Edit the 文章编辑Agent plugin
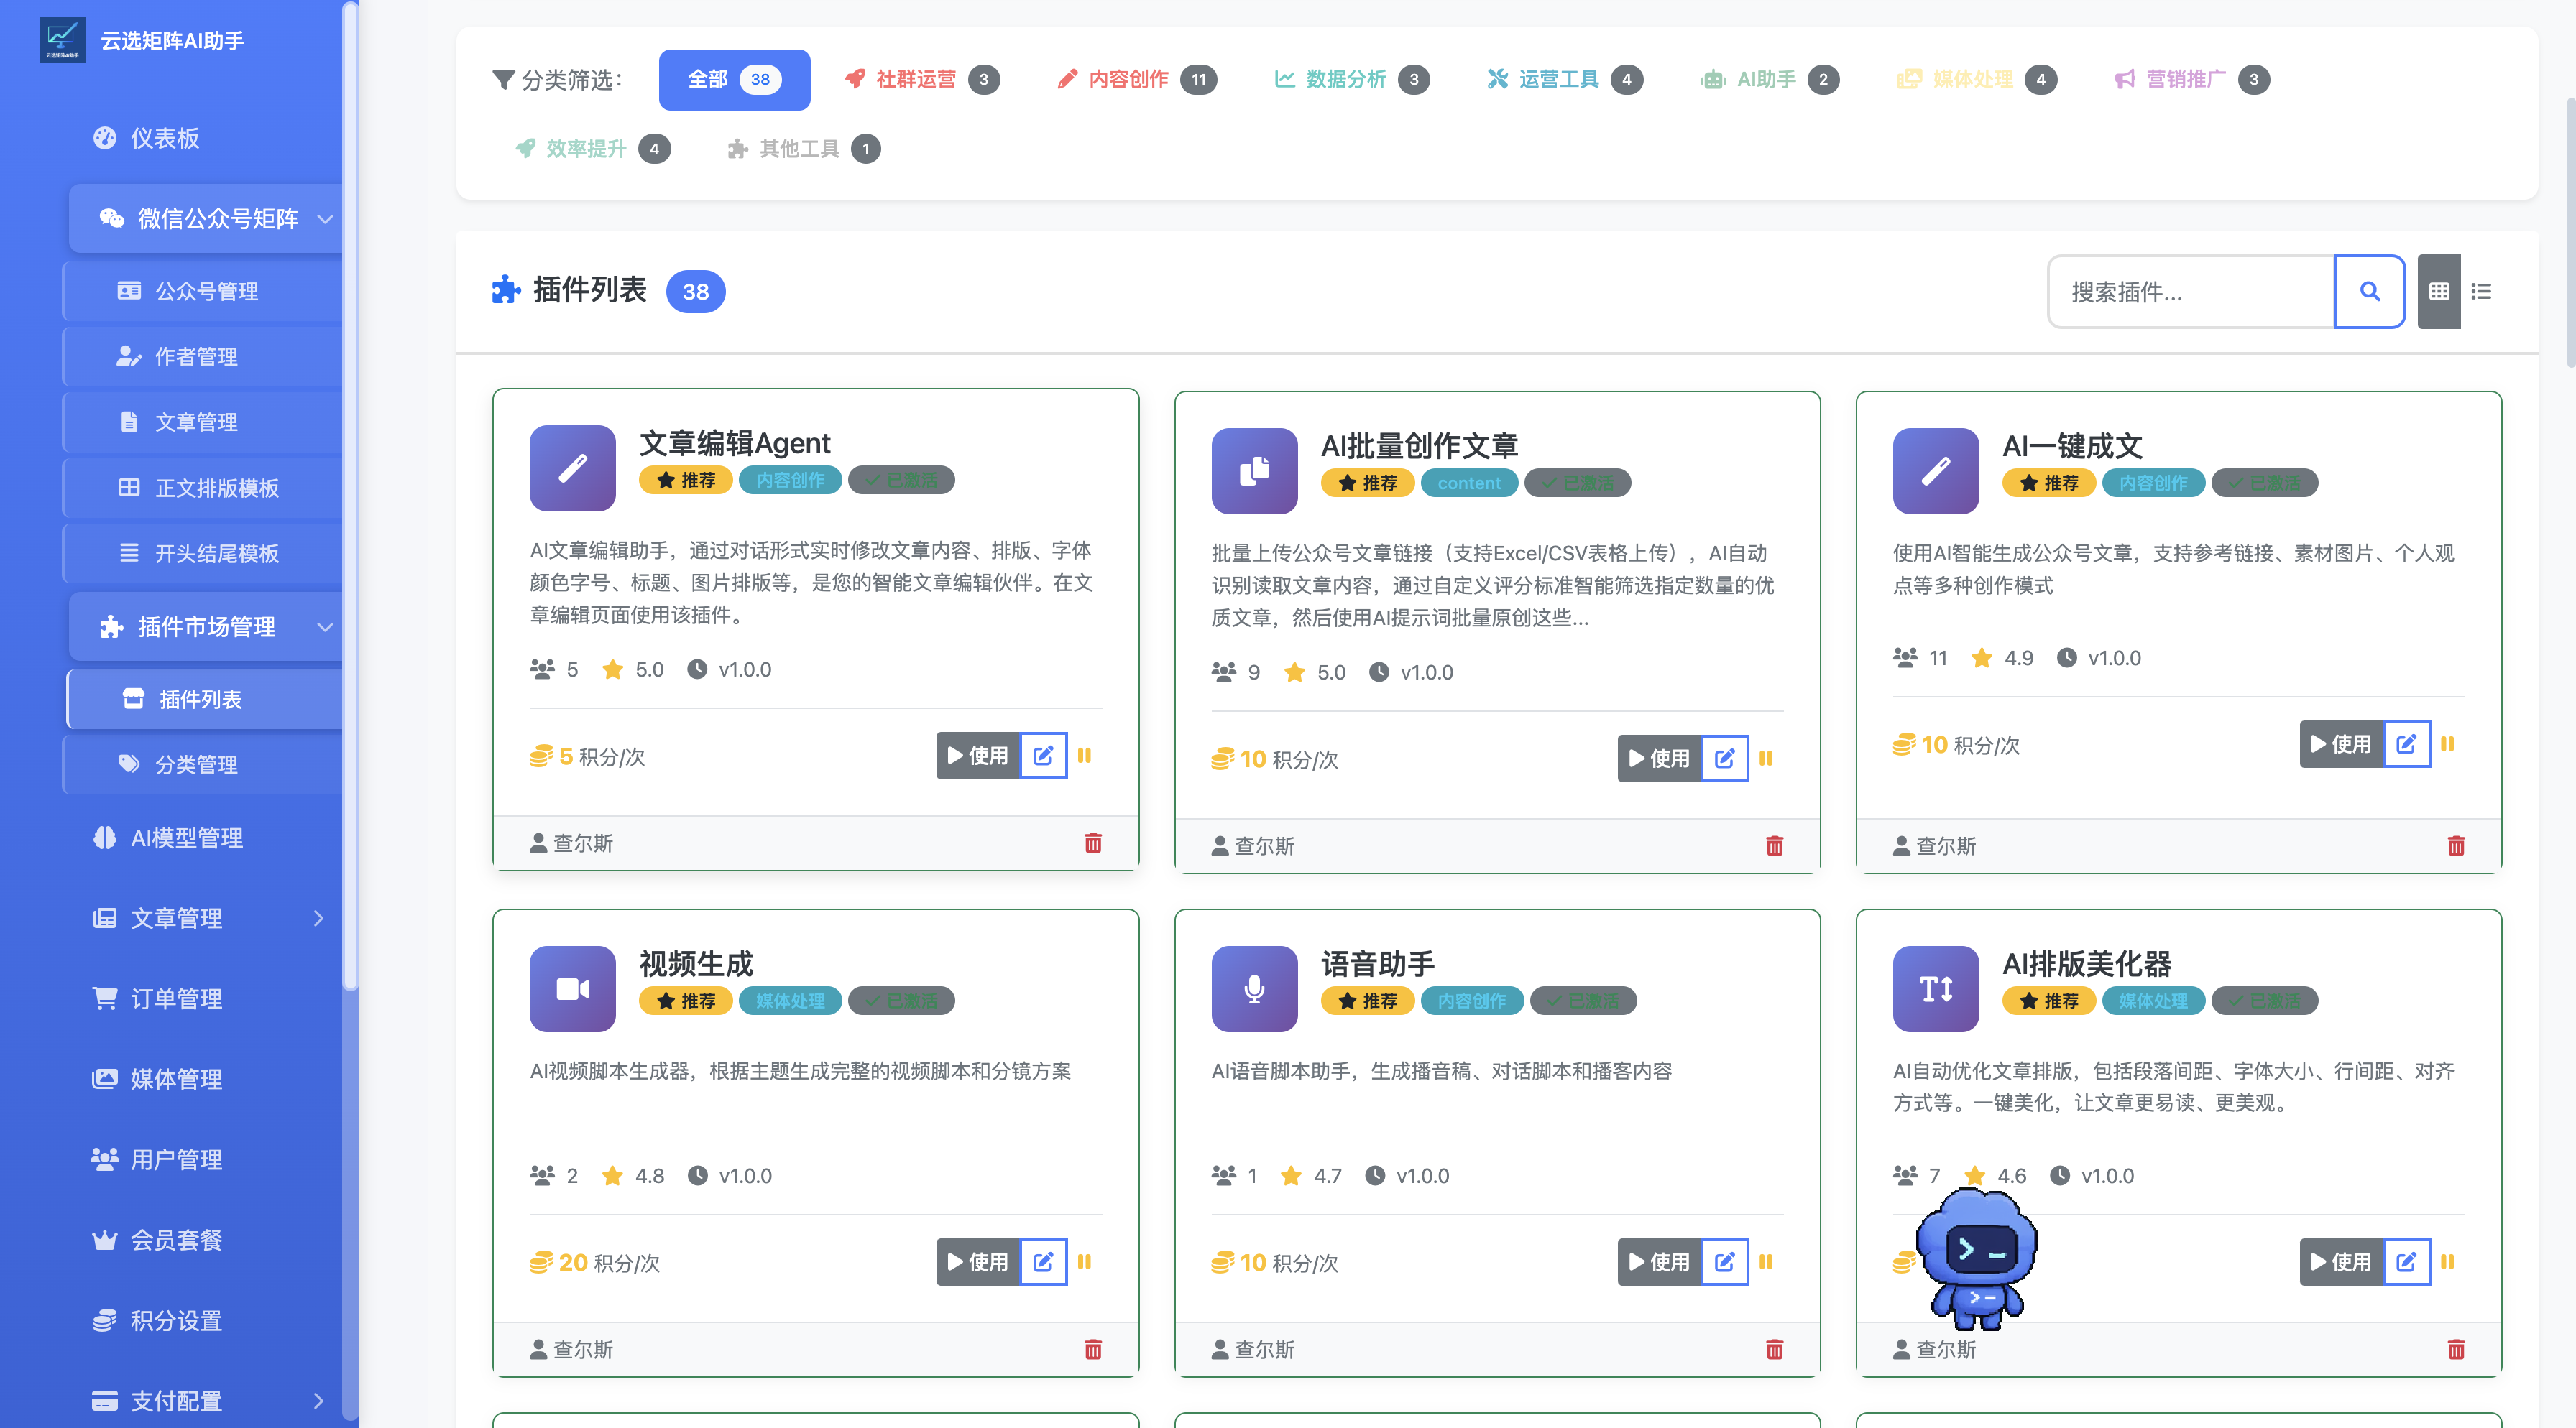The height and width of the screenshot is (1428, 2576). [x=1043, y=756]
